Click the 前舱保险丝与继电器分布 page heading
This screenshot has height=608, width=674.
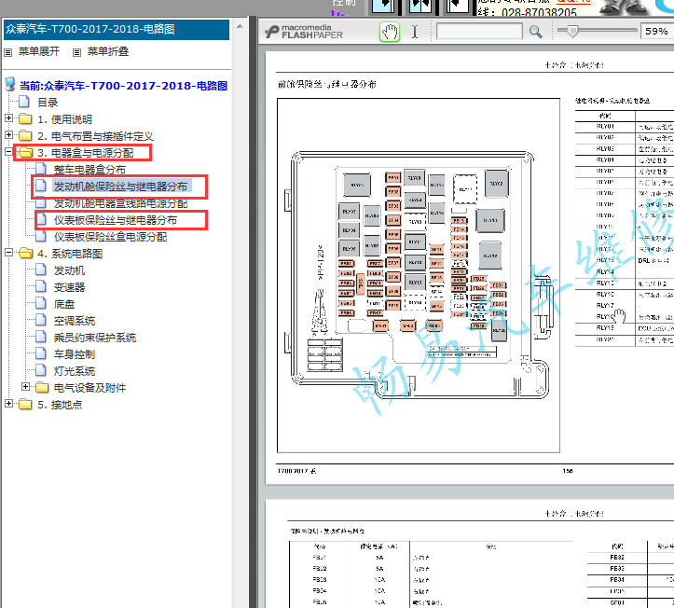click(x=326, y=84)
